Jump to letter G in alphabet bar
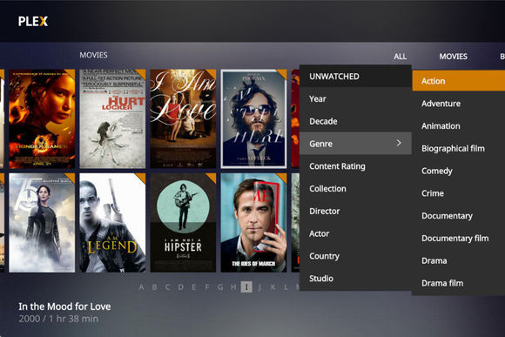505x337 pixels. pos(220,286)
